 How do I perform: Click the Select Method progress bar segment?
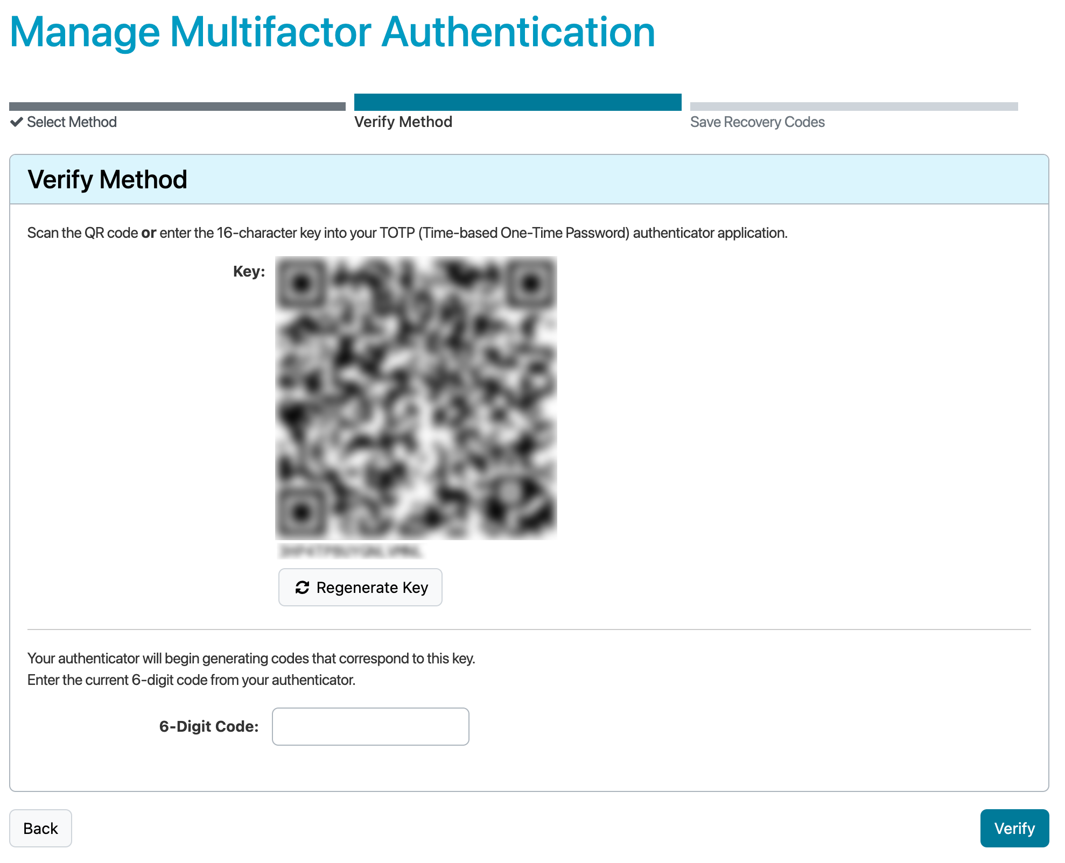[177, 107]
